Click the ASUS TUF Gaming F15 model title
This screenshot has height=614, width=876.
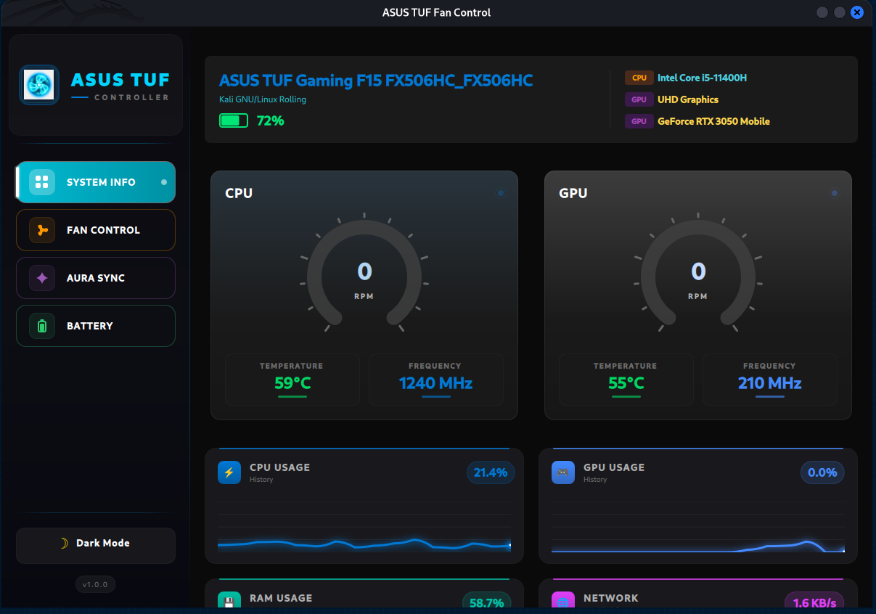click(x=376, y=81)
